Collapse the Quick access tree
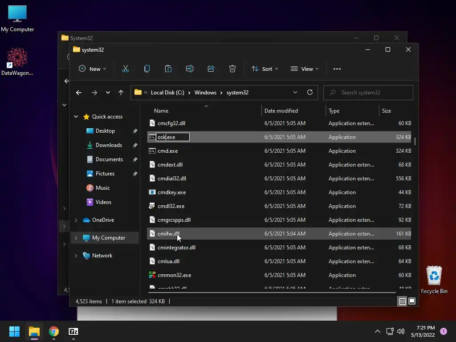The image size is (456, 342). (x=76, y=117)
